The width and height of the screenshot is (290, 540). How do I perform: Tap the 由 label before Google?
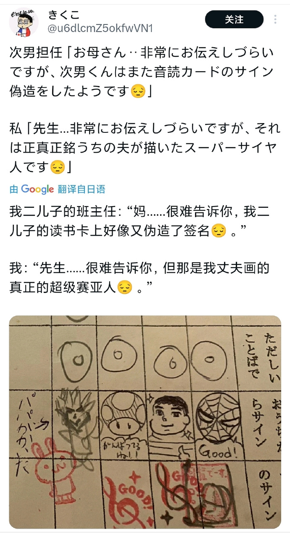[x=14, y=189]
